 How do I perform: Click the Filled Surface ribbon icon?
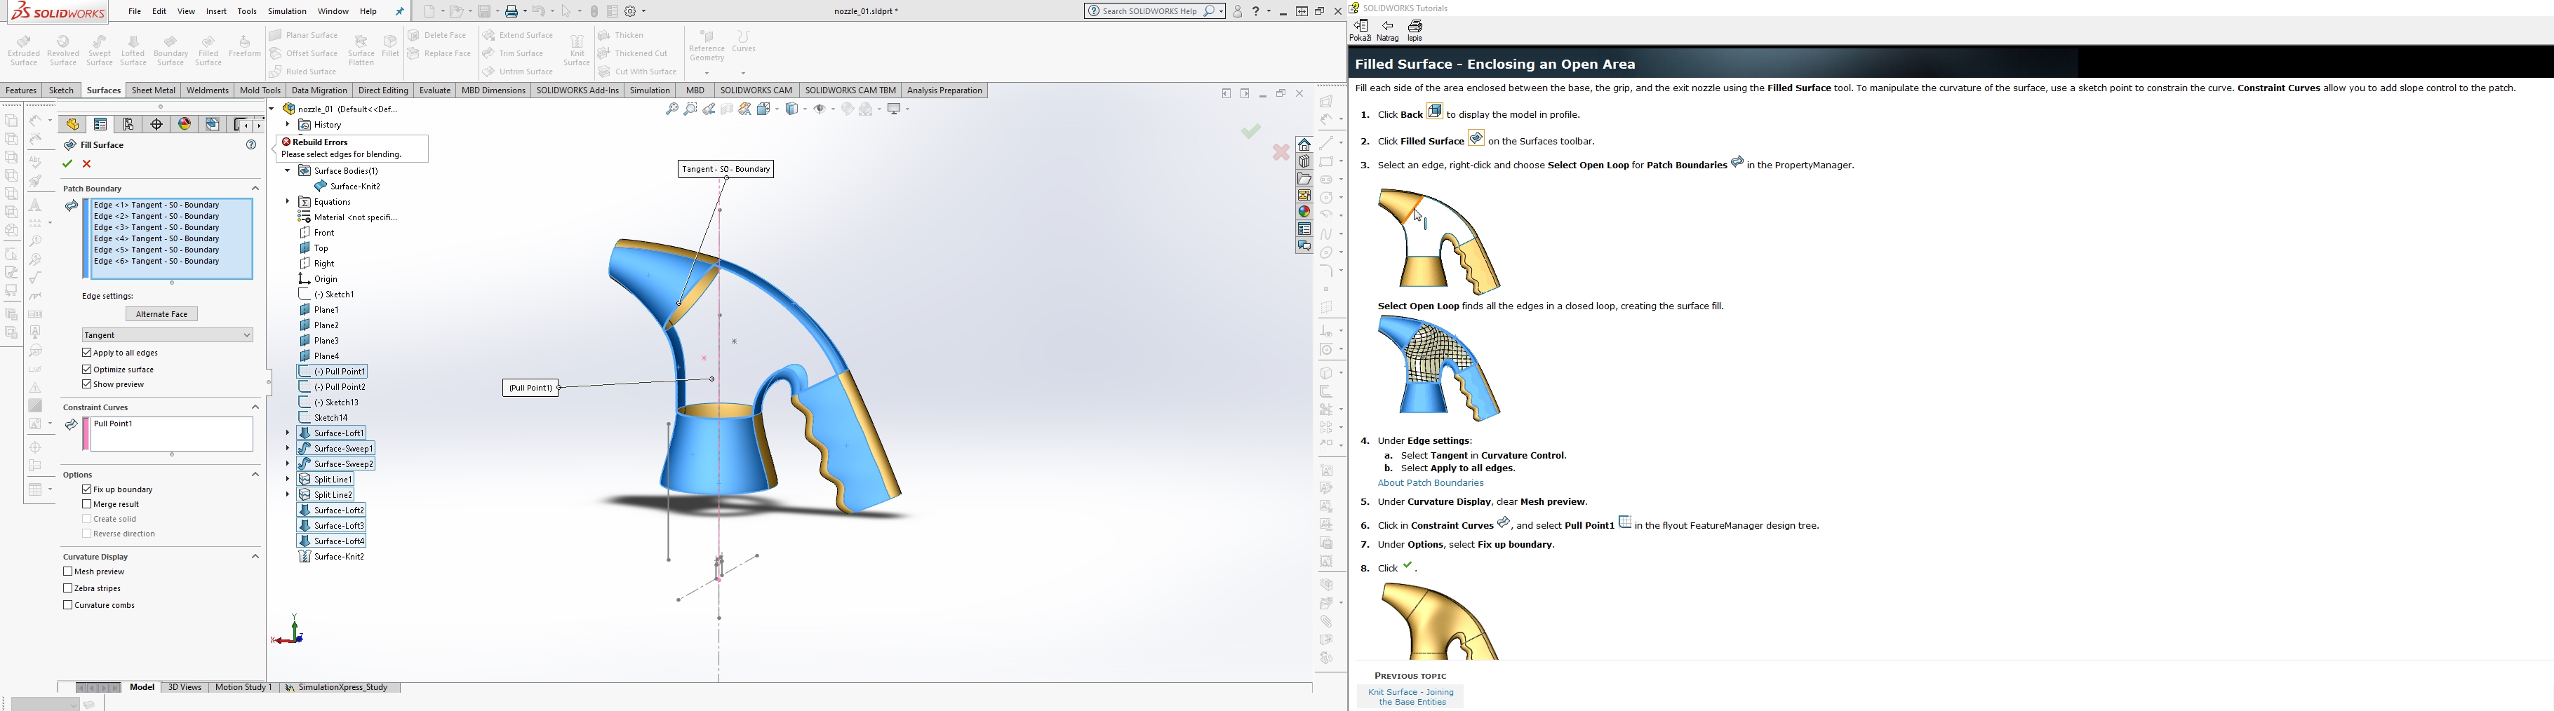208,50
